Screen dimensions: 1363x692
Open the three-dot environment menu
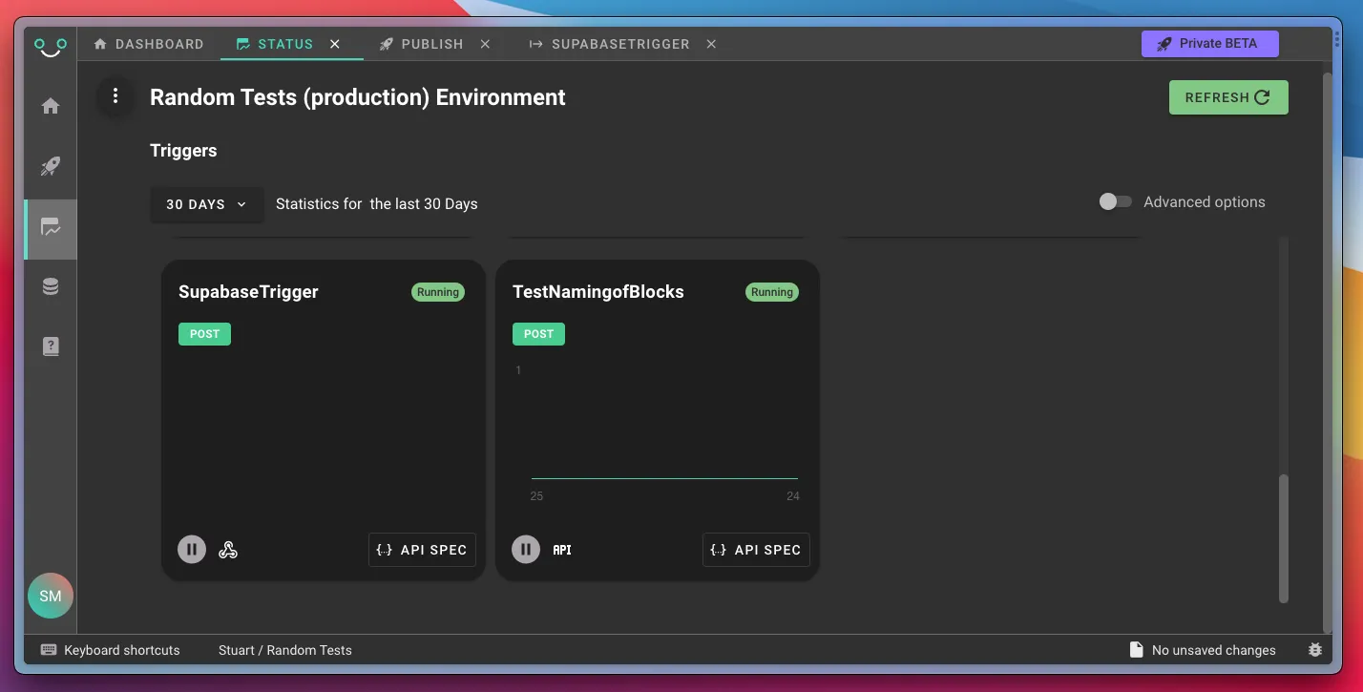[115, 96]
